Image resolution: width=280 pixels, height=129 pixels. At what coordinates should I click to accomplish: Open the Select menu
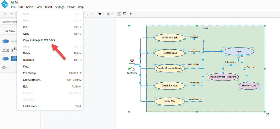(30, 7)
